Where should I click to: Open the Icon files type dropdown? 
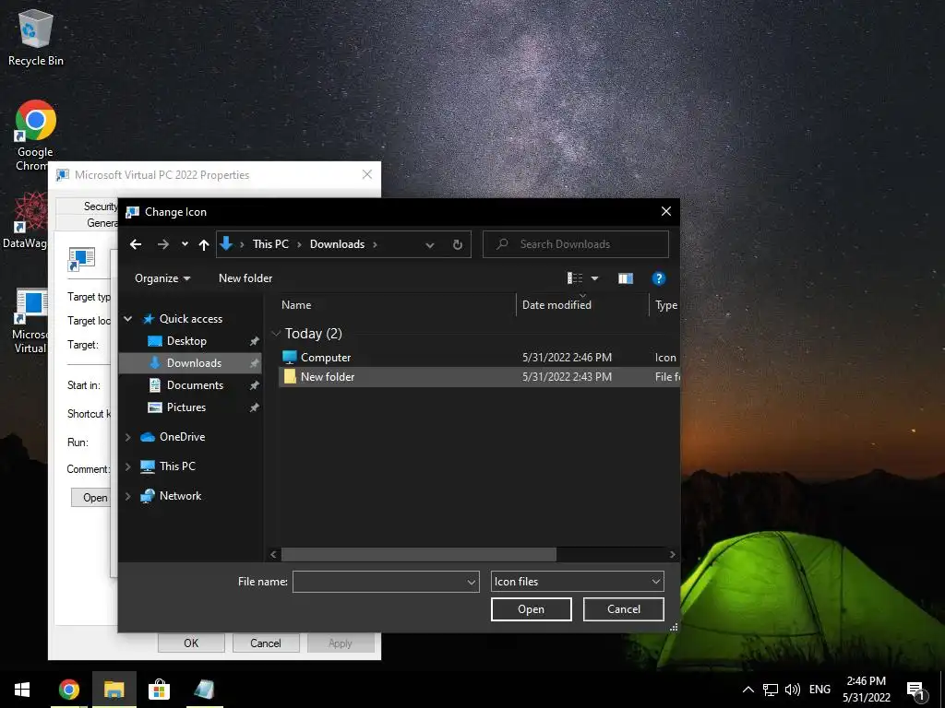click(x=656, y=582)
